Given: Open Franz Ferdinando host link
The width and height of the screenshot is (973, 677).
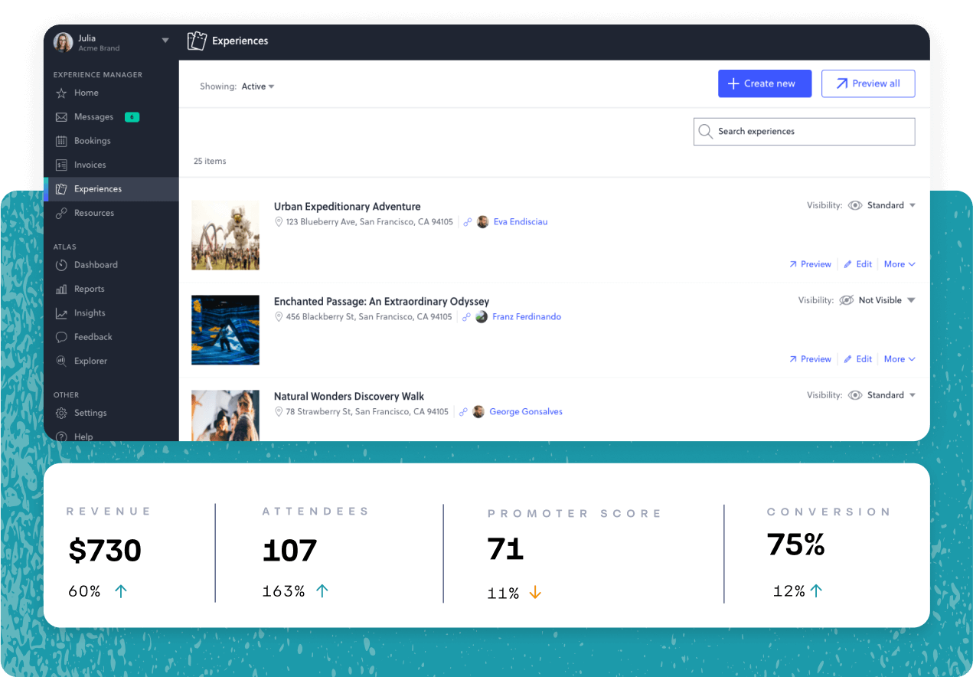Looking at the screenshot, I should pyautogui.click(x=527, y=317).
